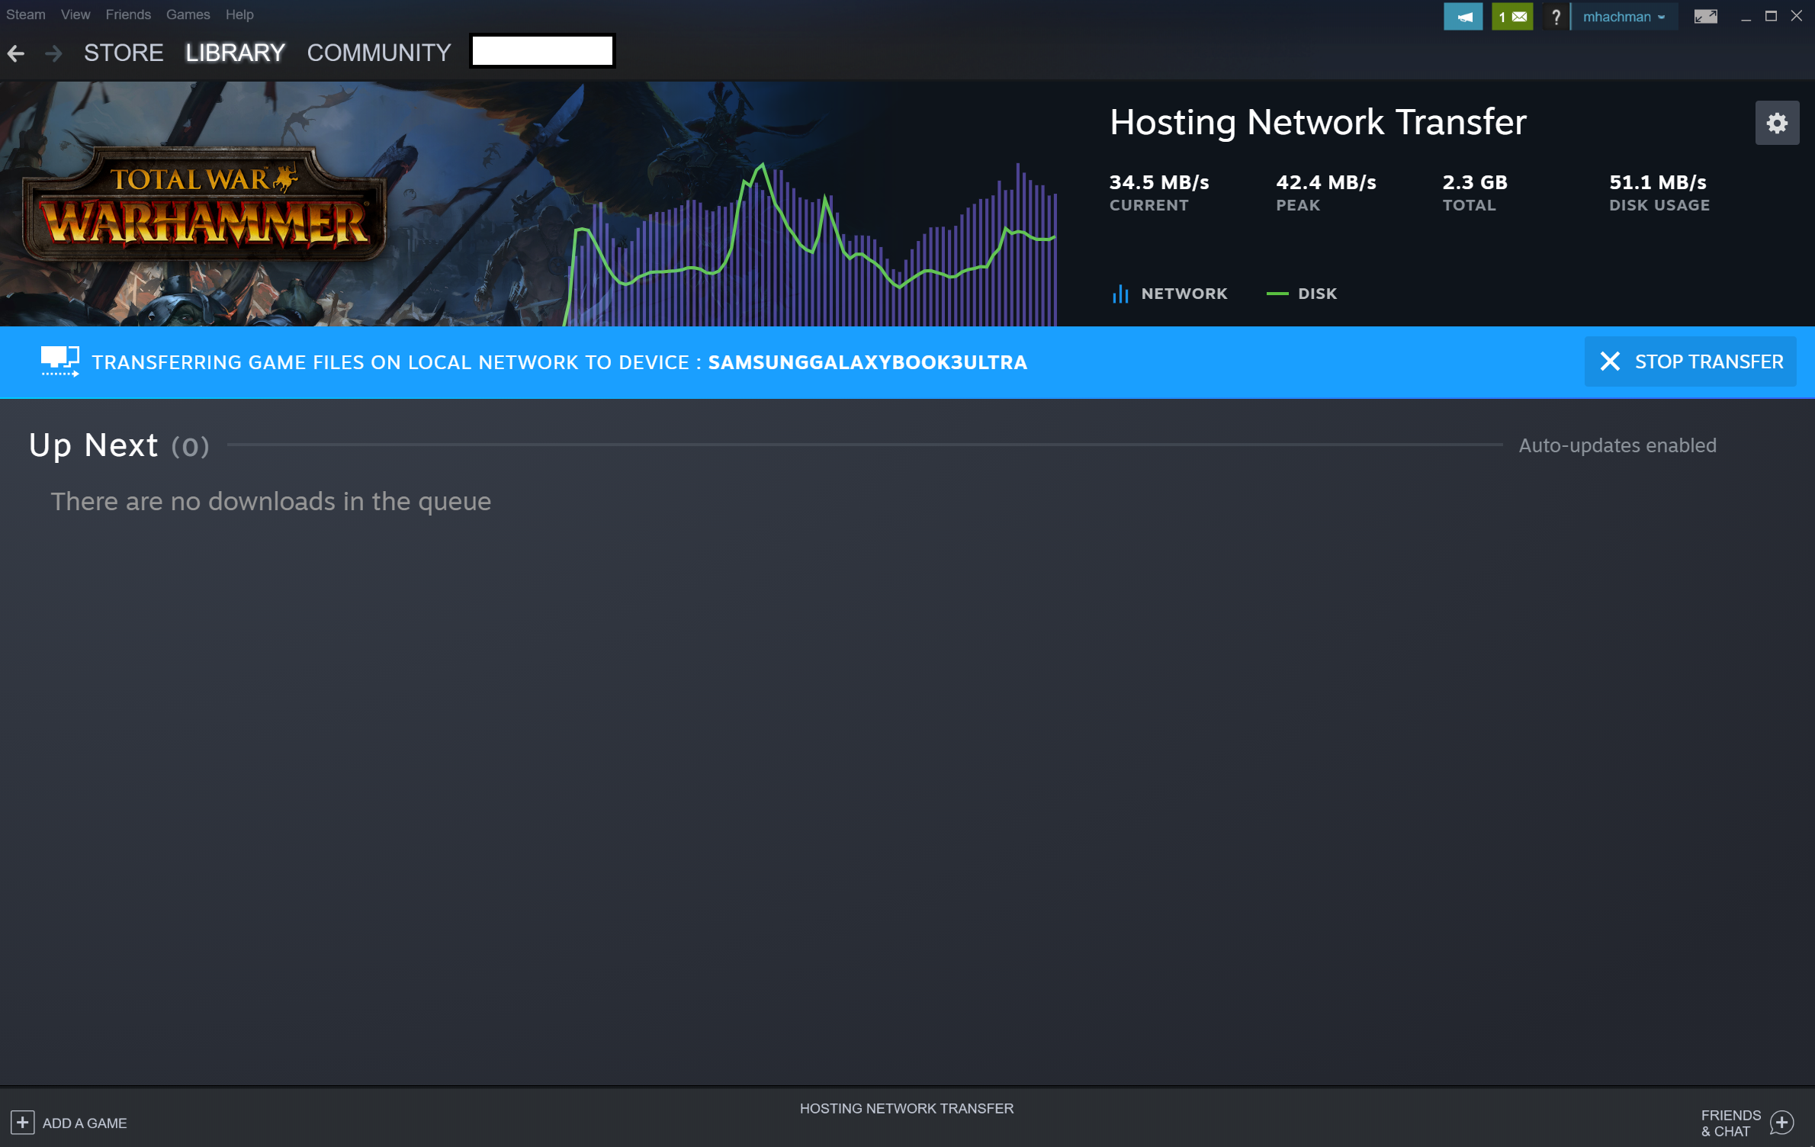This screenshot has width=1815, height=1147.
Task: Click the Steam notification/broadcast icon
Action: (1463, 14)
